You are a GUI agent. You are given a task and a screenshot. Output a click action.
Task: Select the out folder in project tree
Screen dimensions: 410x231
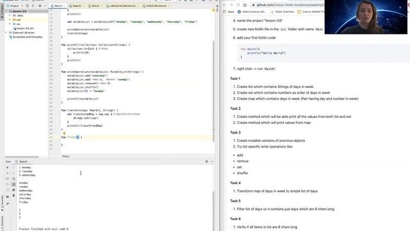(19, 20)
